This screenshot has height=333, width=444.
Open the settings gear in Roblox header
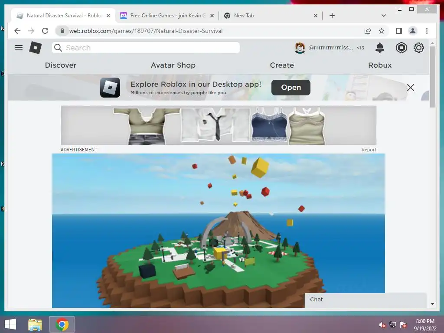(x=419, y=48)
